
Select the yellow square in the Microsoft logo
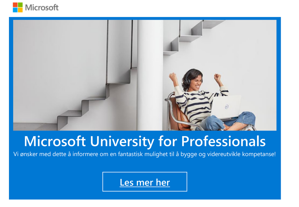click(20, 10)
